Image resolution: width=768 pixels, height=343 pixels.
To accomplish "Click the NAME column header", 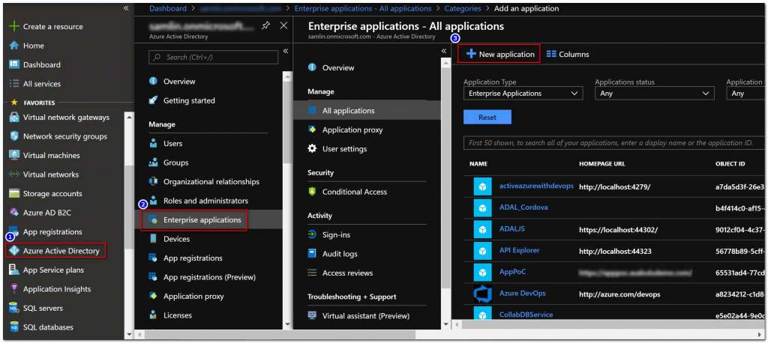I will [x=478, y=164].
